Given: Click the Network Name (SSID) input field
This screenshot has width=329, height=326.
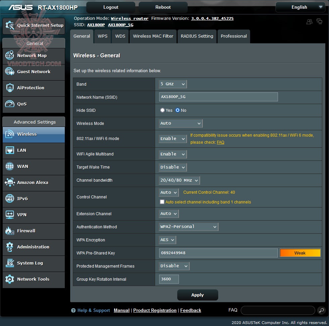Looking at the screenshot, I should [x=219, y=97].
